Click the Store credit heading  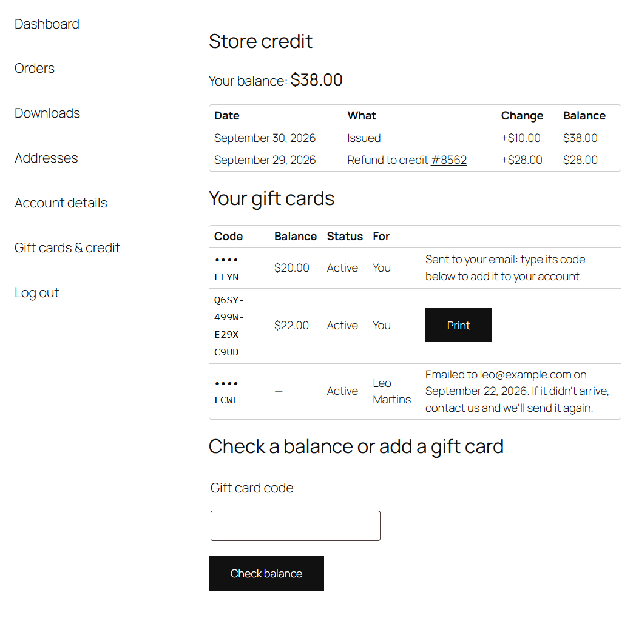260,41
